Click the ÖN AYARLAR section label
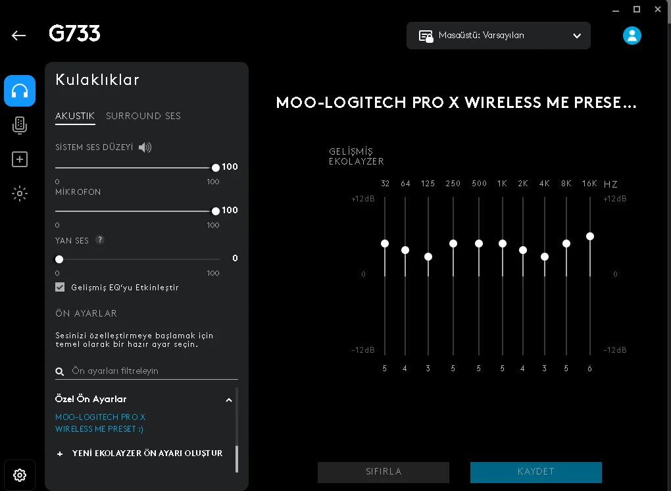The width and height of the screenshot is (671, 491). pyautogui.click(x=86, y=313)
